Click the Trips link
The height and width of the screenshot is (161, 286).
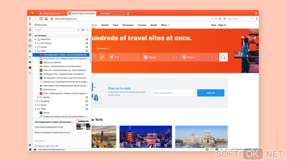point(214,25)
